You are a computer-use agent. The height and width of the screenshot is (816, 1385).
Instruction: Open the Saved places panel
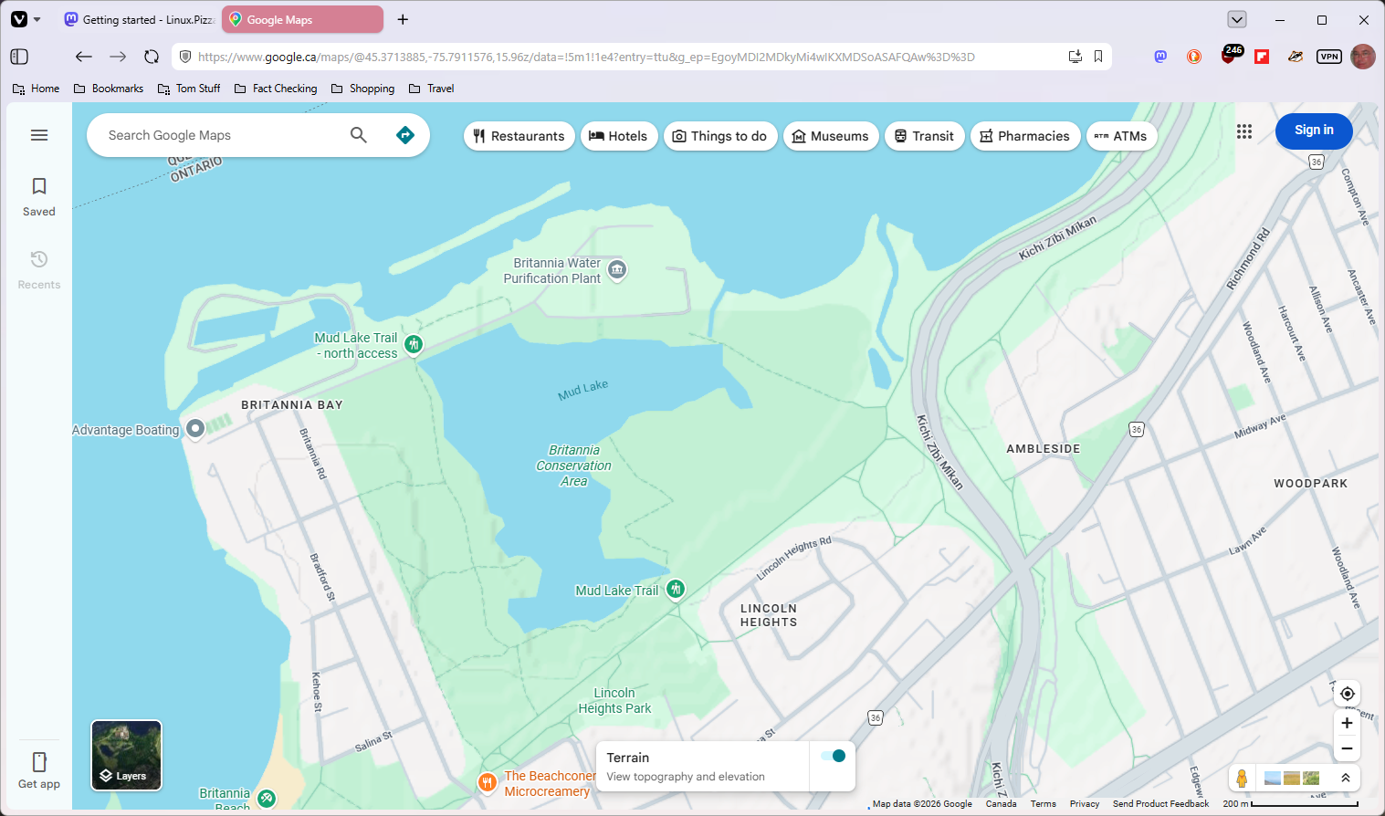(x=39, y=196)
